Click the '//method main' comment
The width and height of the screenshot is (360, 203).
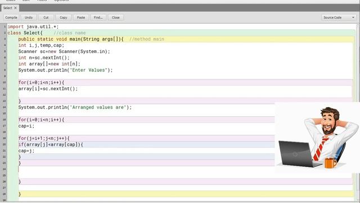coord(147,39)
